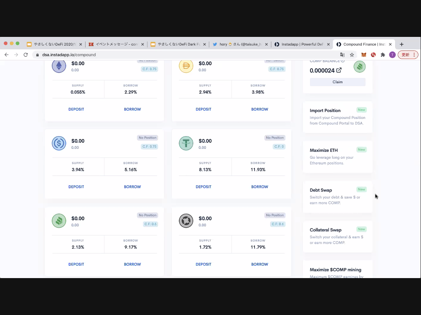Click the C.F: 0 badge on USDT
The height and width of the screenshot is (315, 421).
tap(279, 146)
